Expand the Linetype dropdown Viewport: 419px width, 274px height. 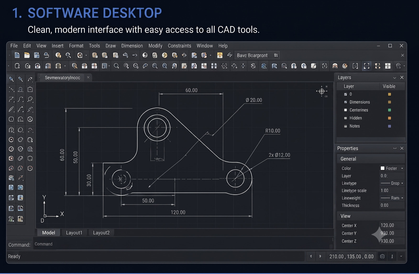coord(392,183)
